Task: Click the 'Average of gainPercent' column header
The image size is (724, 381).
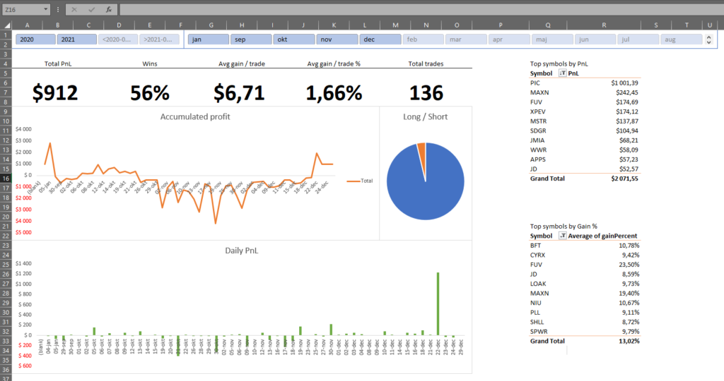Action: click(602, 236)
